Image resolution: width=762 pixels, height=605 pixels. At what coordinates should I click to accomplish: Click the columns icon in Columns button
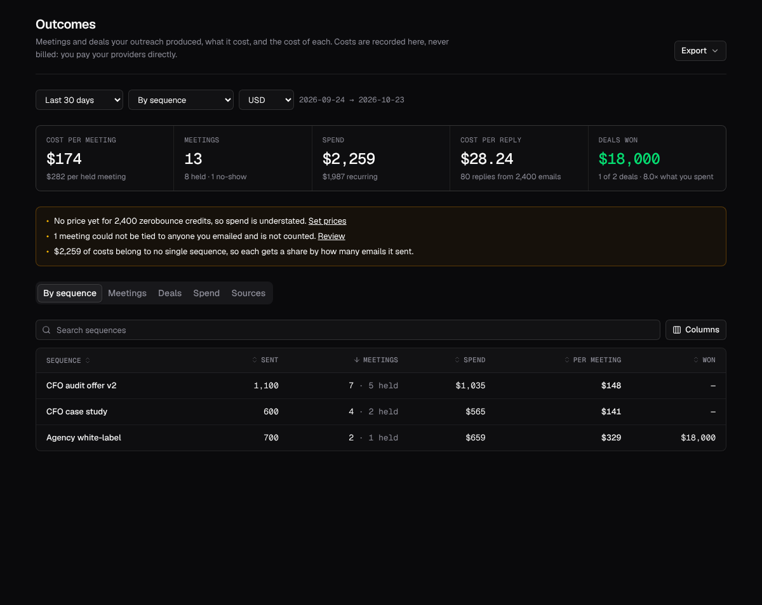(x=677, y=330)
